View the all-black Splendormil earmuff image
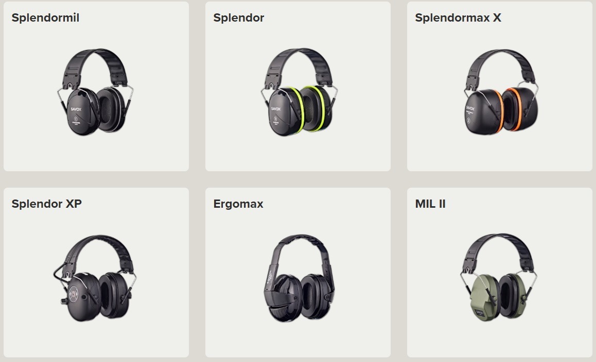Viewport: 596px width, 362px height. pyautogui.click(x=95, y=92)
